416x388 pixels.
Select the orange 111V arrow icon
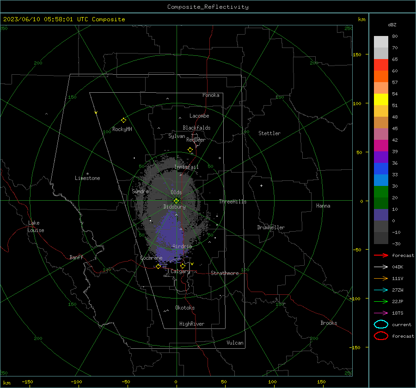point(381,278)
